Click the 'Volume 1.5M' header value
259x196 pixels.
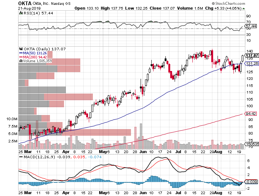pos(190,8)
